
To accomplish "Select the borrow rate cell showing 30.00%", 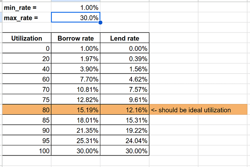I will pos(76,150).
